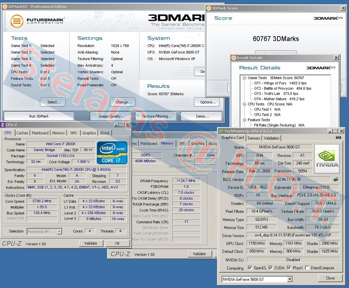Collapse the CPU Tests tree node
Image resolution: width=349 pixels, height=288 pixels.
pyautogui.click(x=244, y=104)
